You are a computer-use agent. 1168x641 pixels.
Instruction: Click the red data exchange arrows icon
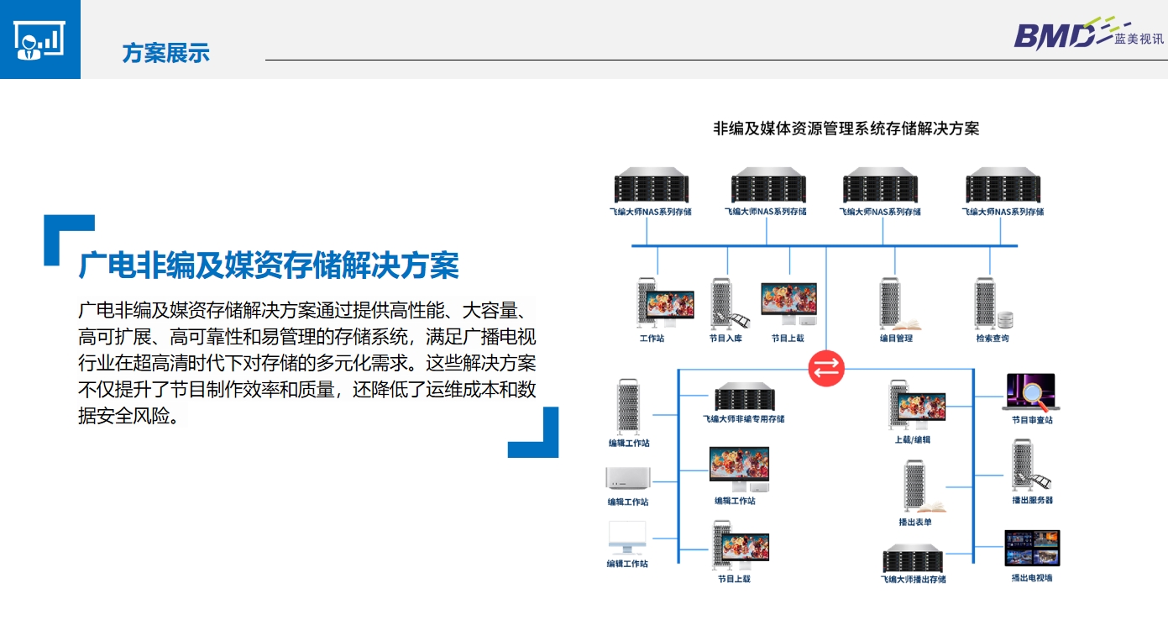[x=825, y=367]
